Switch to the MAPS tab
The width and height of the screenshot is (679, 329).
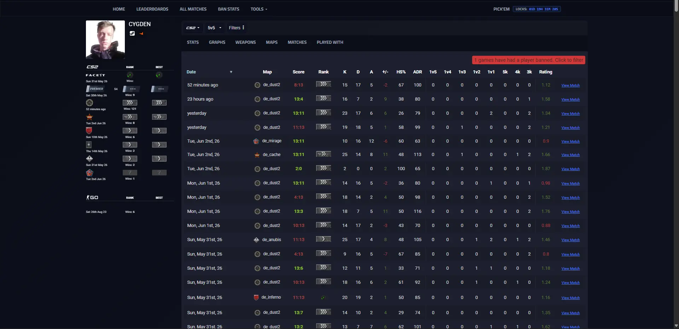click(x=272, y=42)
